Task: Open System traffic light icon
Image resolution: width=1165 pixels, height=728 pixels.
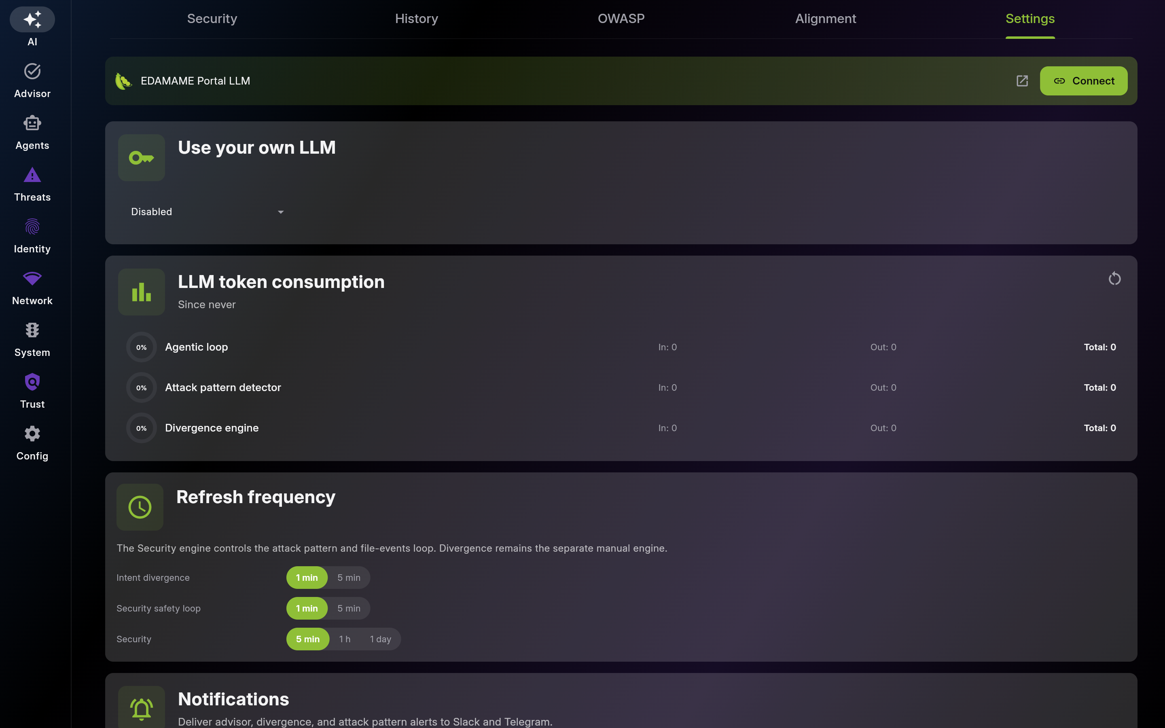Action: pos(32,330)
